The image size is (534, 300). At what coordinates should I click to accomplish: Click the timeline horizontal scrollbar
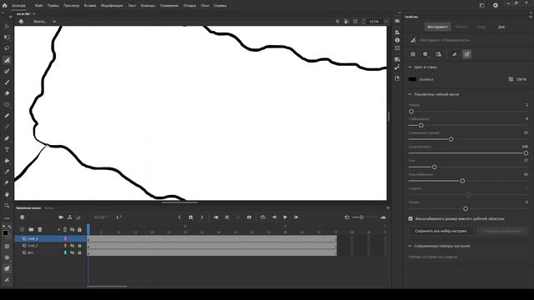click(107, 287)
